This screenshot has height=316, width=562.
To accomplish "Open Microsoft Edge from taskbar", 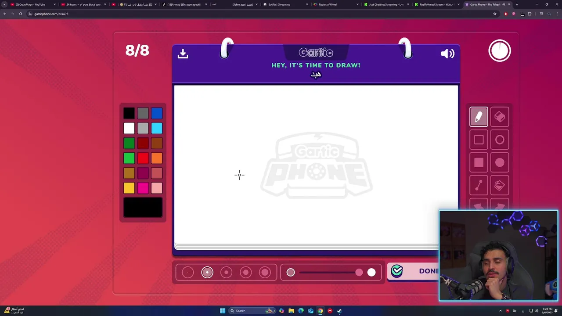I will [301, 311].
